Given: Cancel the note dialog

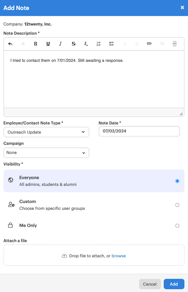Looking at the screenshot, I should click(x=150, y=284).
